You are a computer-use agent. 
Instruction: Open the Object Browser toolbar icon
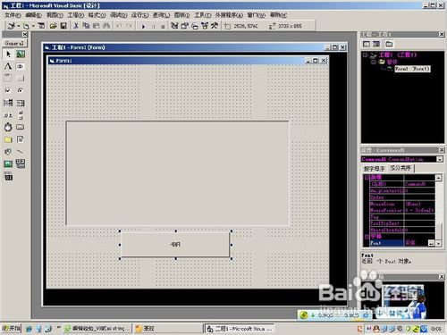point(205,26)
